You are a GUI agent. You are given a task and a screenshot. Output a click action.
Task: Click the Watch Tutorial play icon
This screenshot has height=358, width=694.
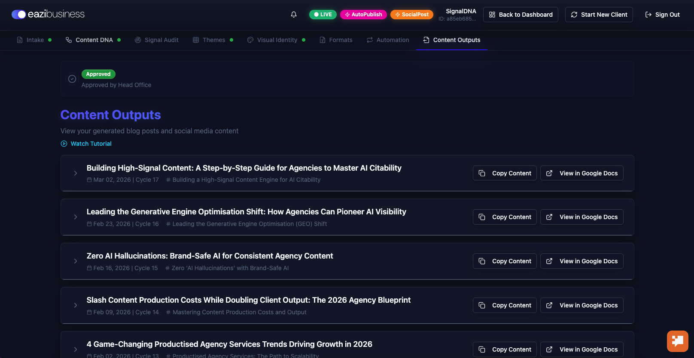64,144
